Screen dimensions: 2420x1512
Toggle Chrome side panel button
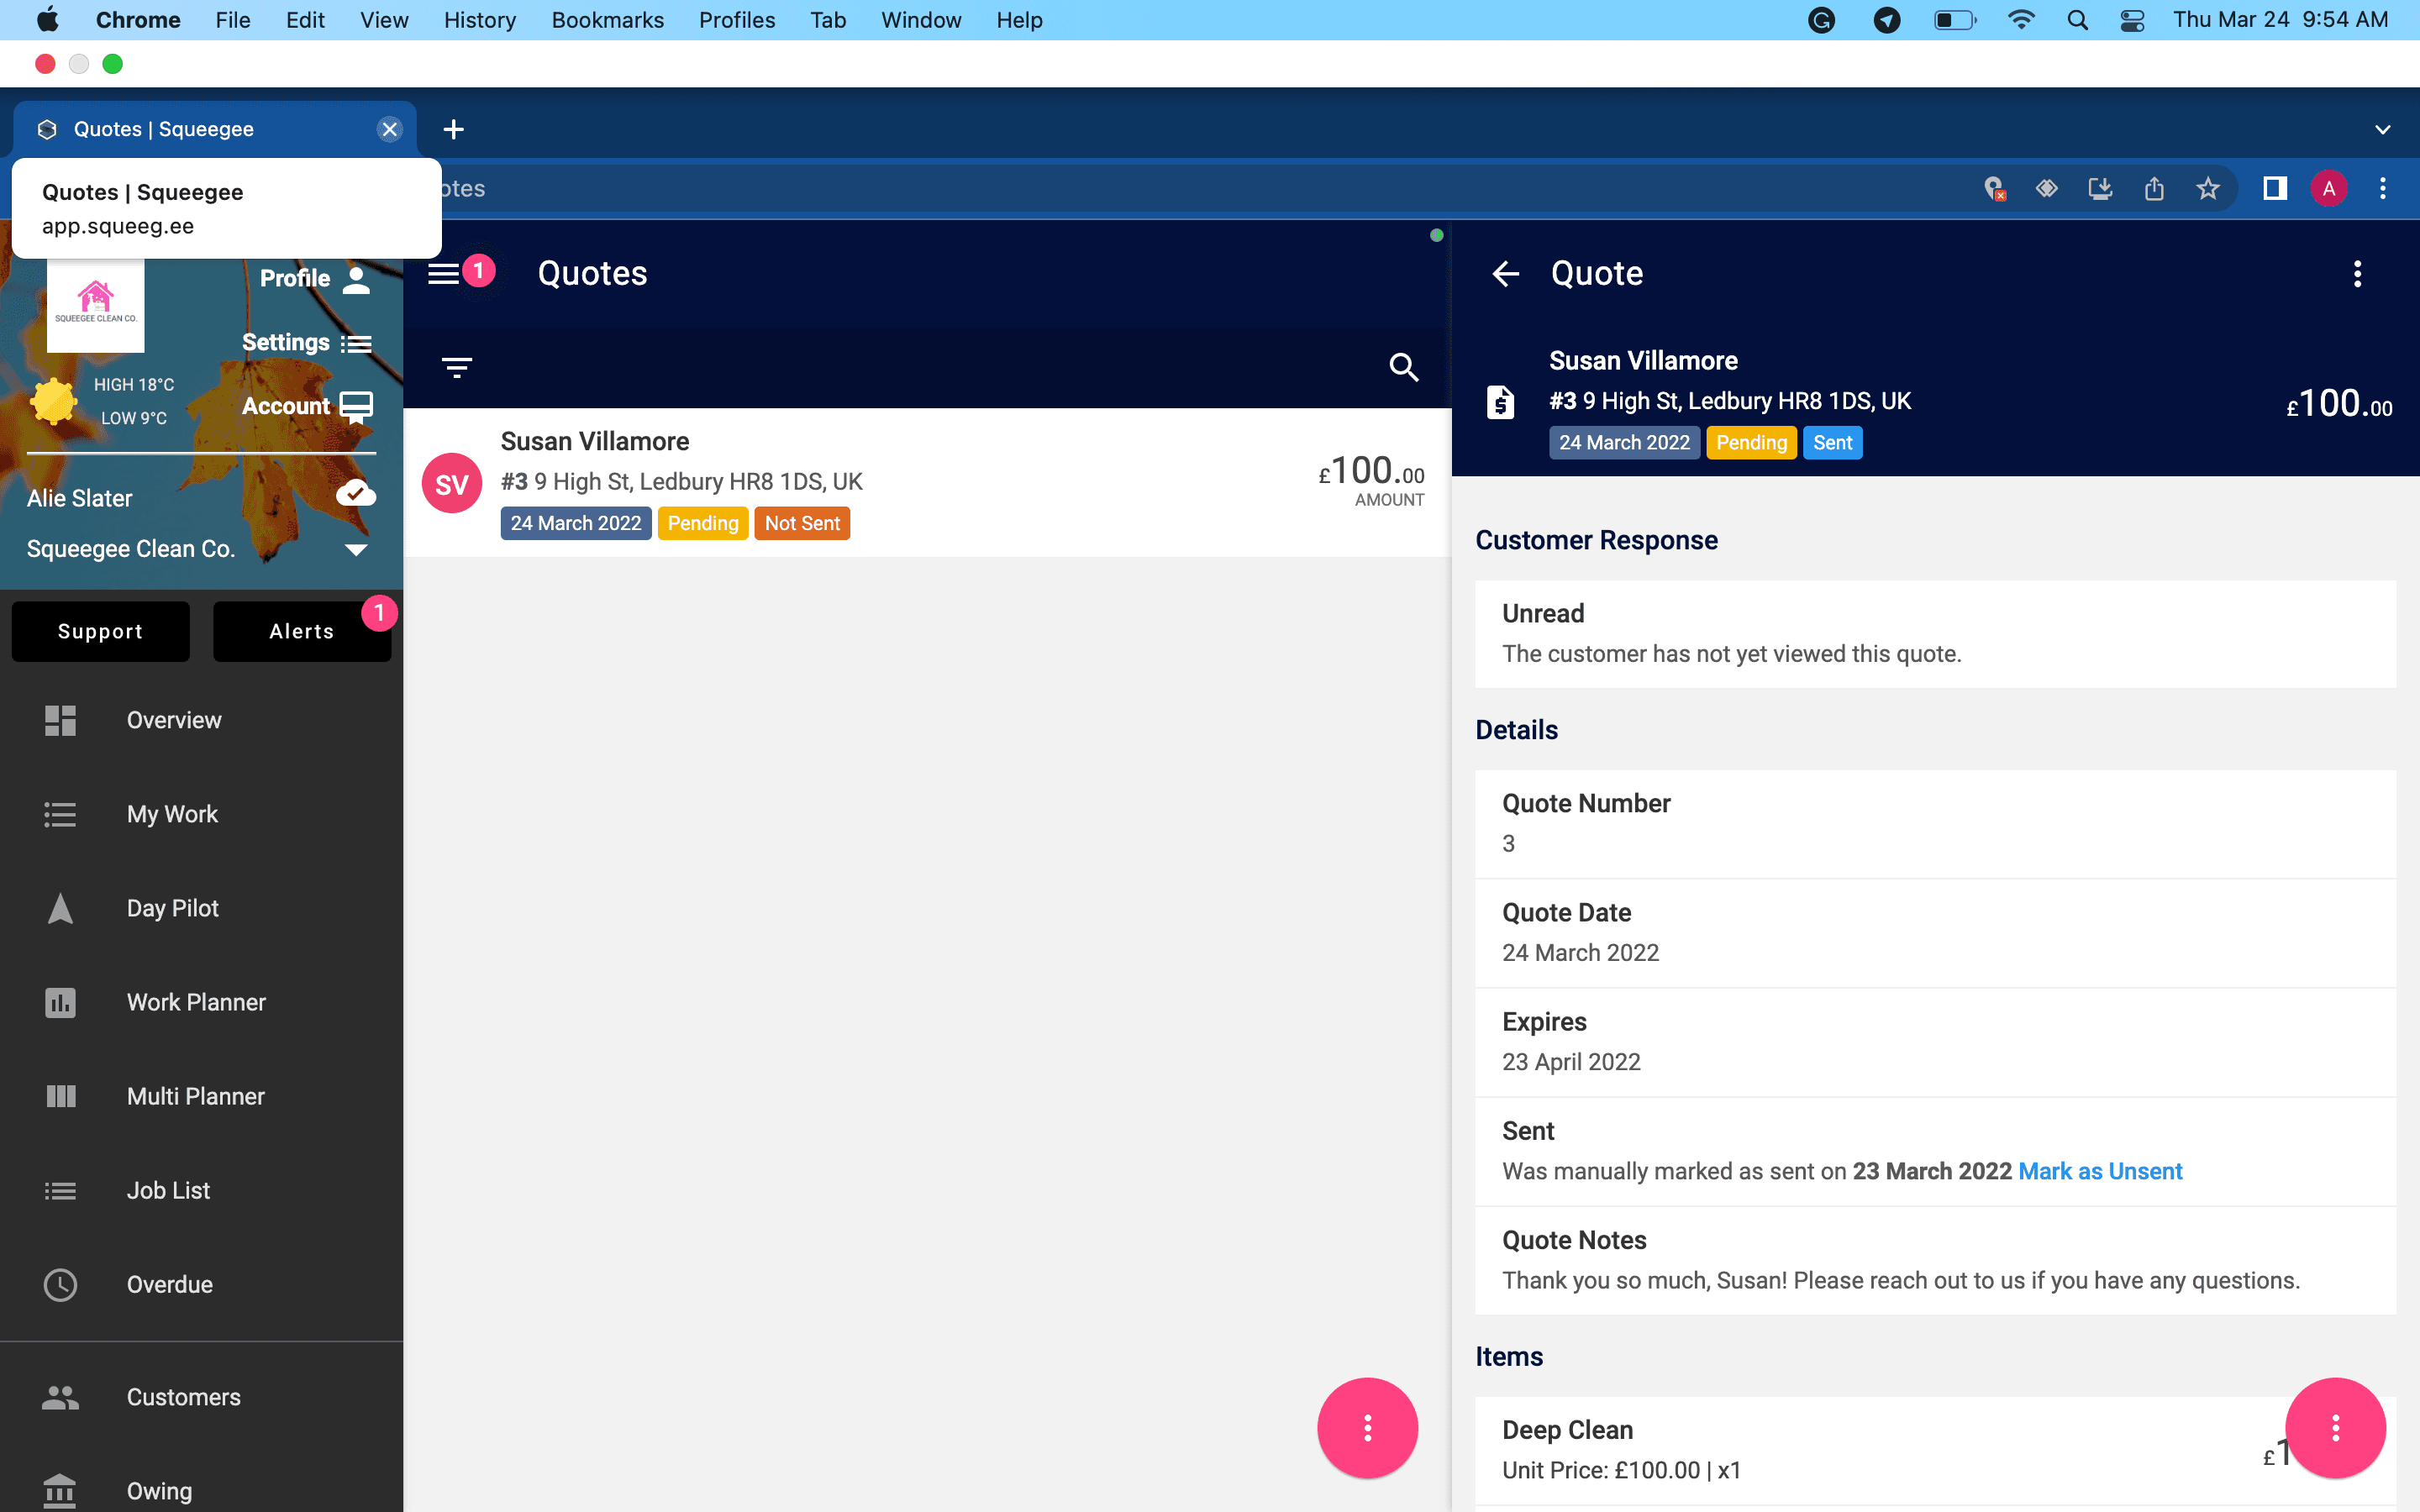tap(2275, 188)
